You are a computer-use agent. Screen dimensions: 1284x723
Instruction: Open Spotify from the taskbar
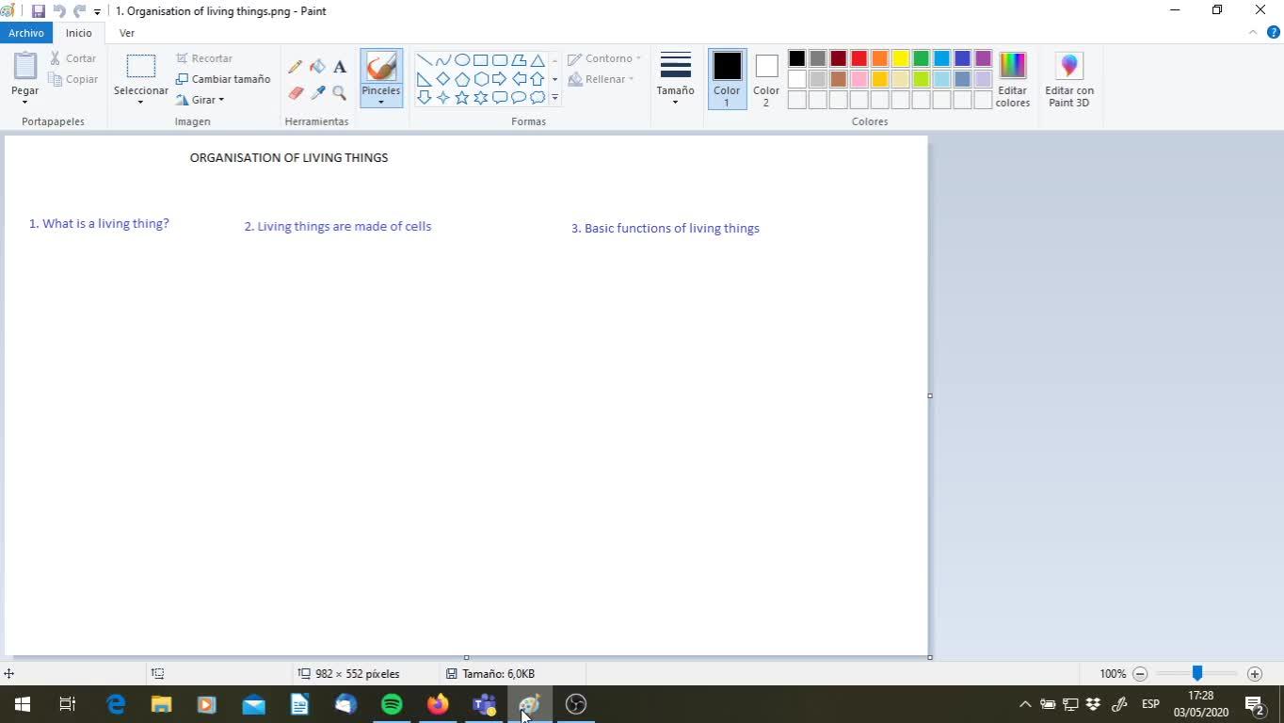pos(392,704)
